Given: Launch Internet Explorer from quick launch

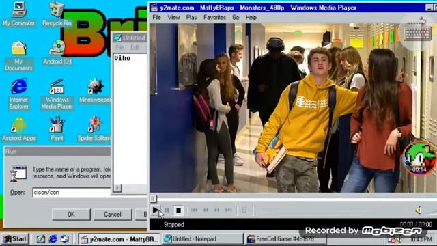Looking at the screenshot, I should point(53,239).
